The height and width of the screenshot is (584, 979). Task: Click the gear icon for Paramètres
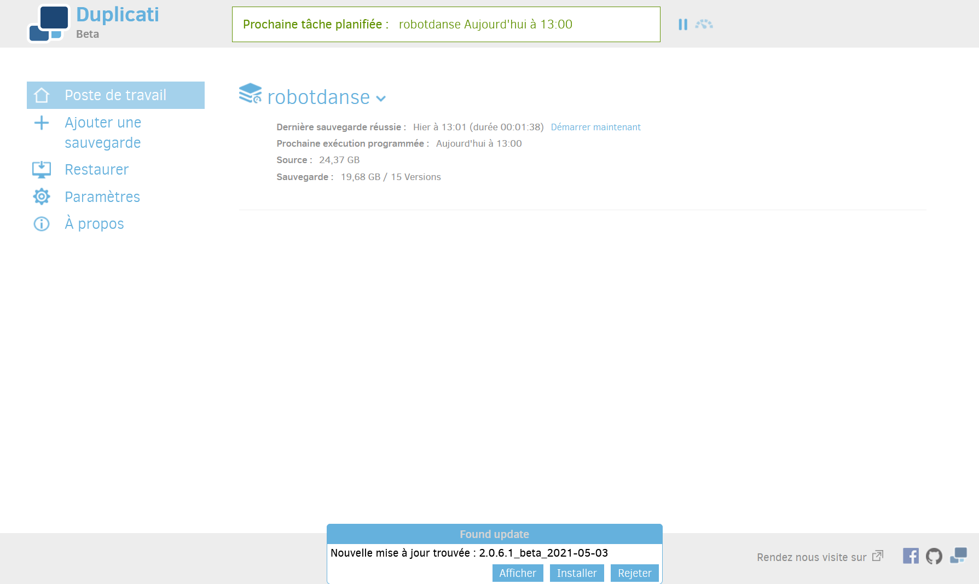[42, 196]
